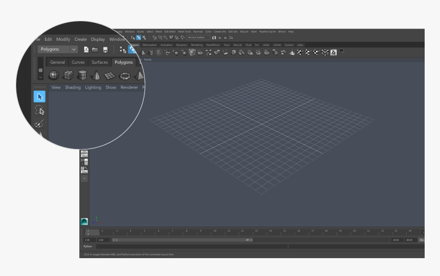Viewport: 440px width, 276px height.
Task: Open the Lighting panel menu in magnified view
Action: (x=93, y=87)
